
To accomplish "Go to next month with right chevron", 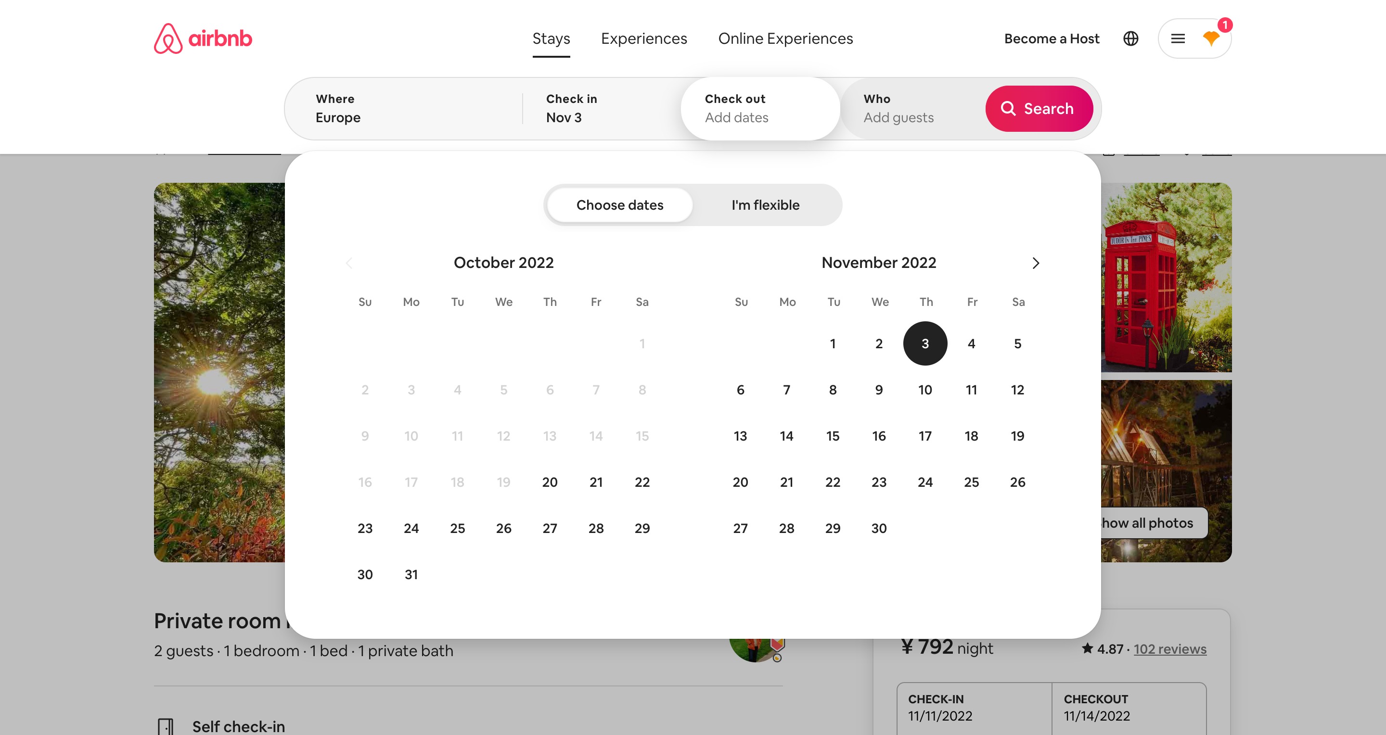I will 1036,263.
